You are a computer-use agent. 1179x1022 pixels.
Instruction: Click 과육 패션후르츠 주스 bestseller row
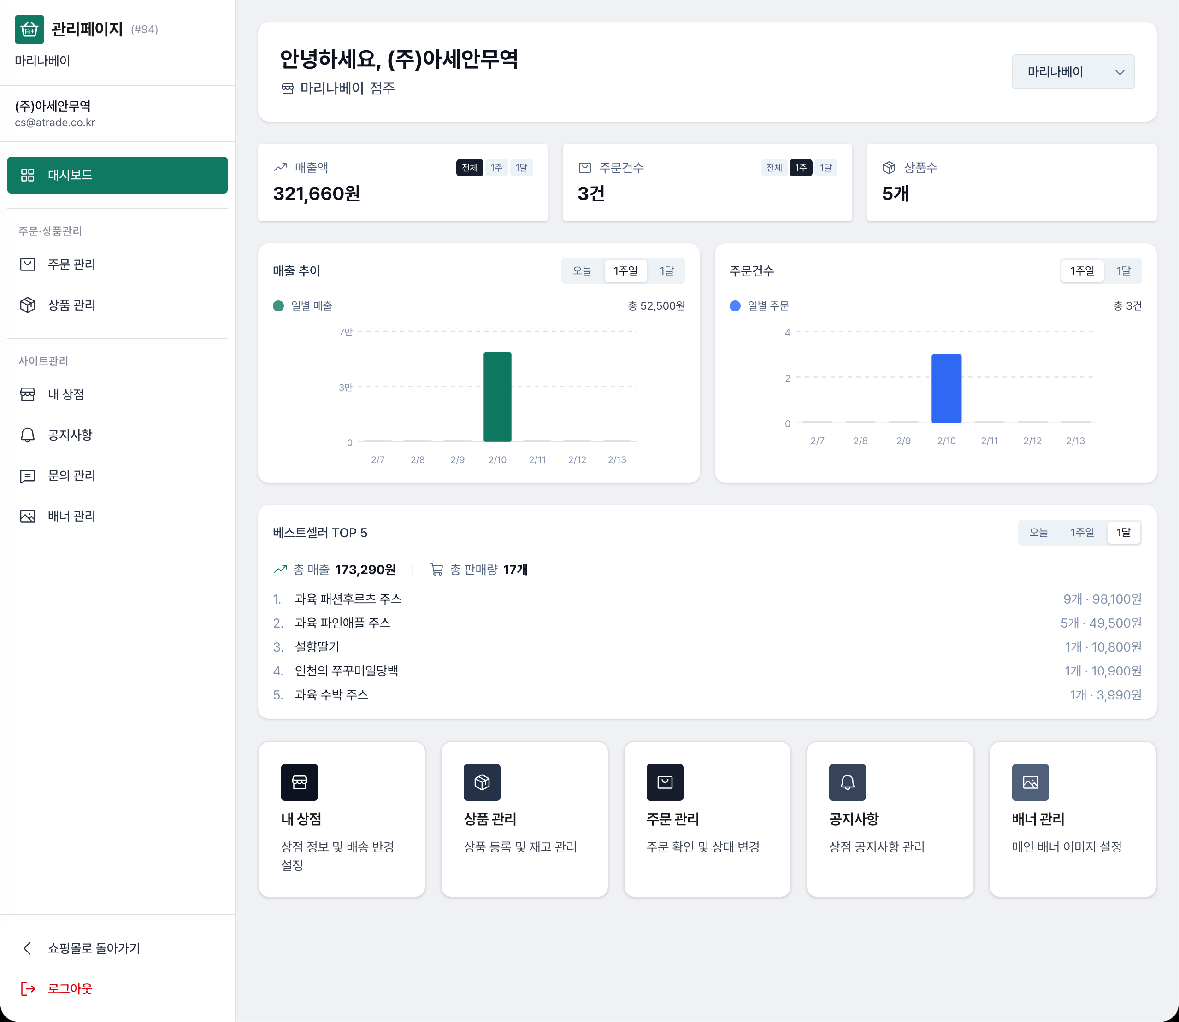coord(707,599)
